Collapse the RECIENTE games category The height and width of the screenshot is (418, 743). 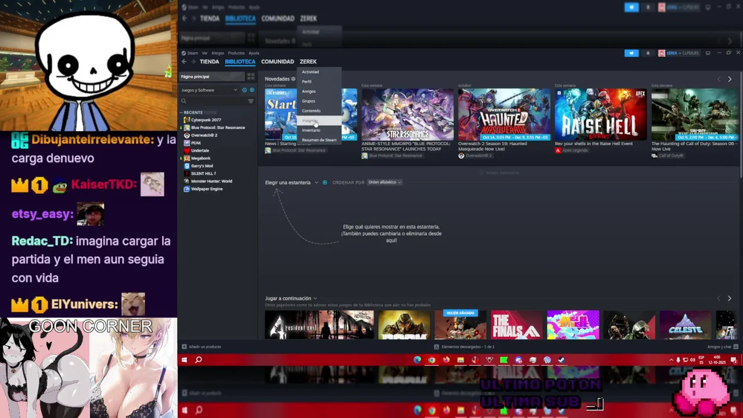point(181,113)
